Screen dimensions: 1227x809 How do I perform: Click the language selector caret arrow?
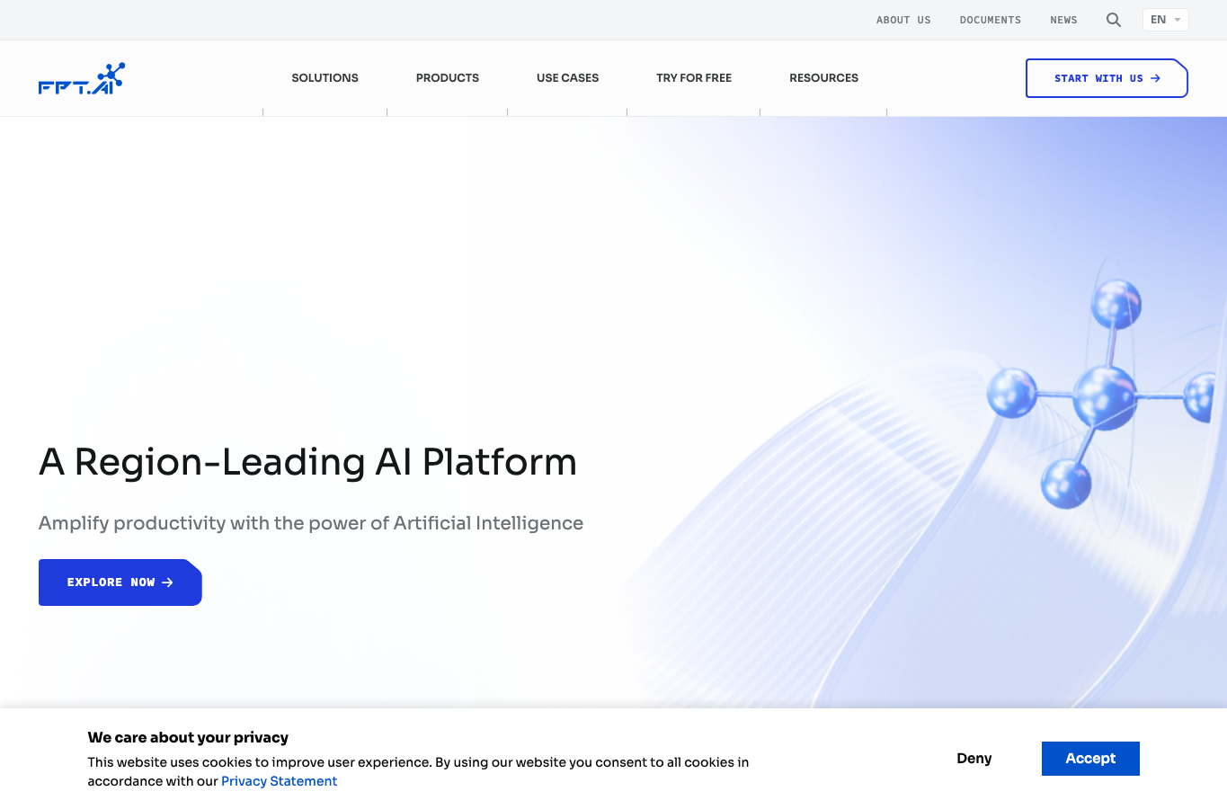1178,20
